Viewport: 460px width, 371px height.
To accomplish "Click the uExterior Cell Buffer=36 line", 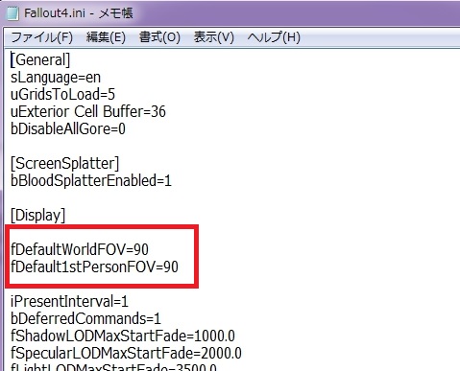I will [88, 112].
